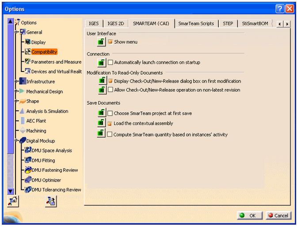Image resolution: width=297 pixels, height=227 pixels.
Task: Click the DMU Space Analysis icon
Action: pyautogui.click(x=28, y=151)
